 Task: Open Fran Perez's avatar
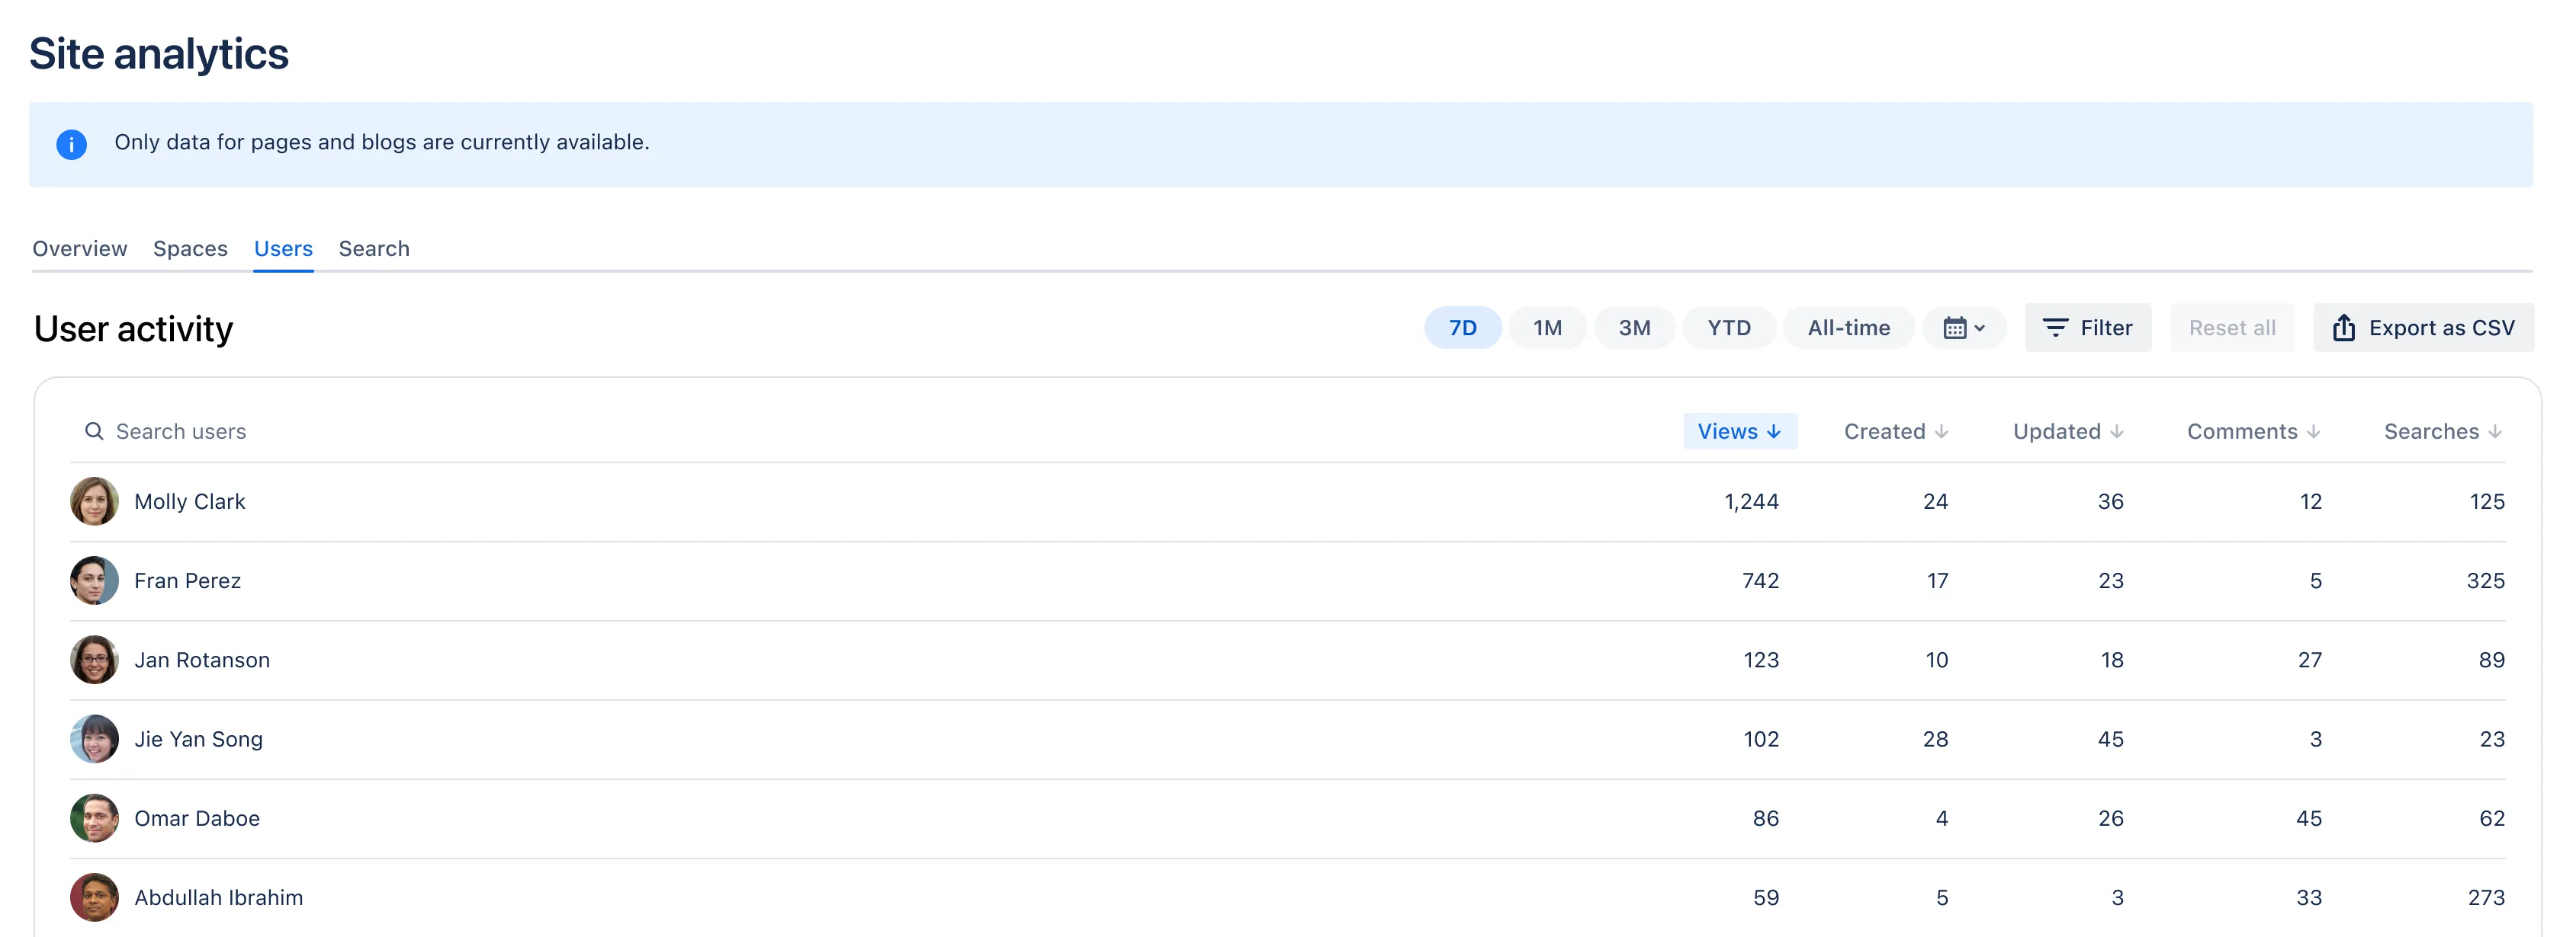(94, 580)
